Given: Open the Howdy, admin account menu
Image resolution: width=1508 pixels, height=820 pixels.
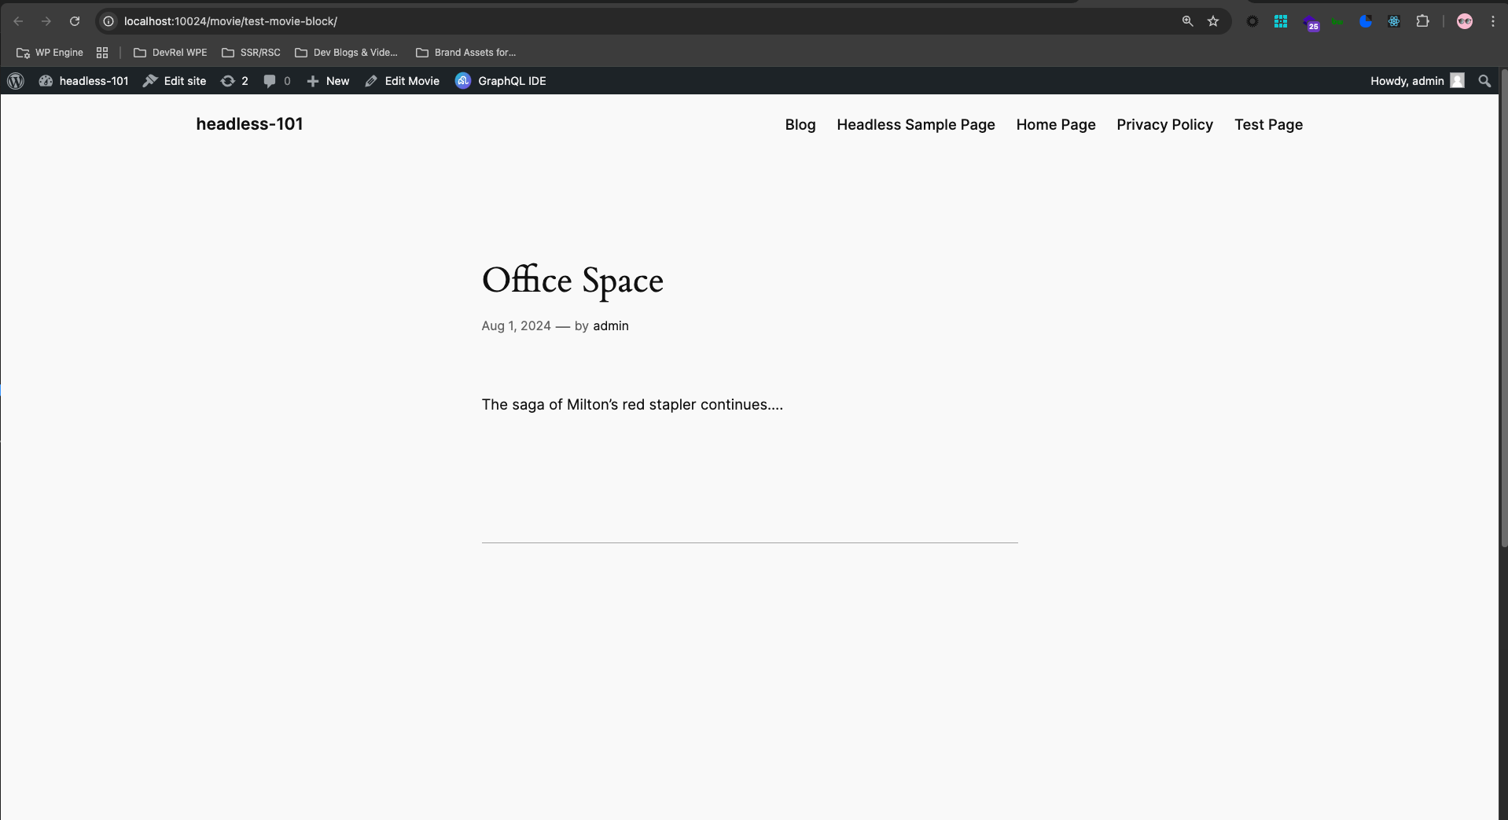Looking at the screenshot, I should (1418, 81).
